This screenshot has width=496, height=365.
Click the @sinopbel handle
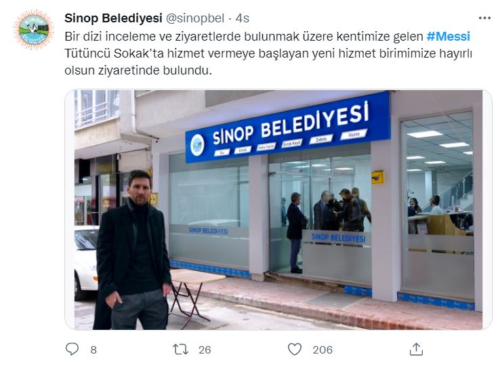[195, 18]
